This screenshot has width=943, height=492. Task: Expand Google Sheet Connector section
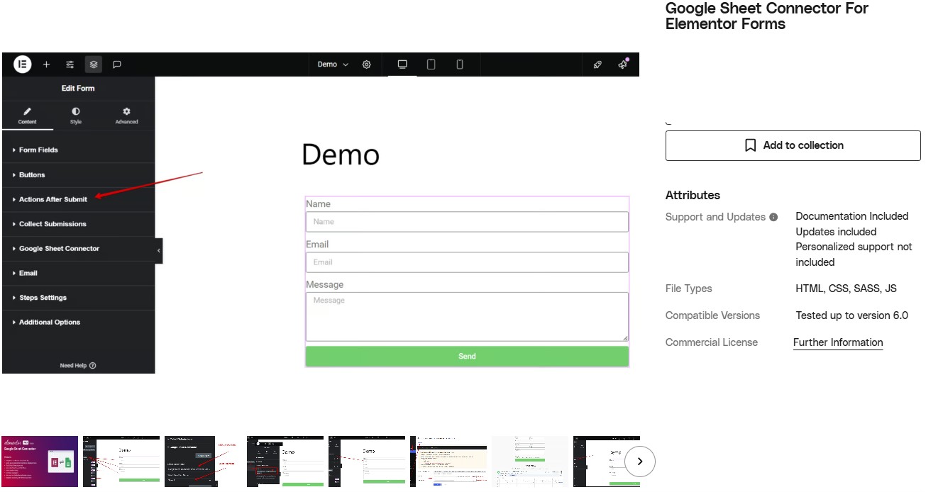(78, 249)
